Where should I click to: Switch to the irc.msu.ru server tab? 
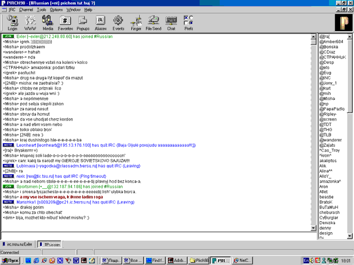tap(17, 244)
